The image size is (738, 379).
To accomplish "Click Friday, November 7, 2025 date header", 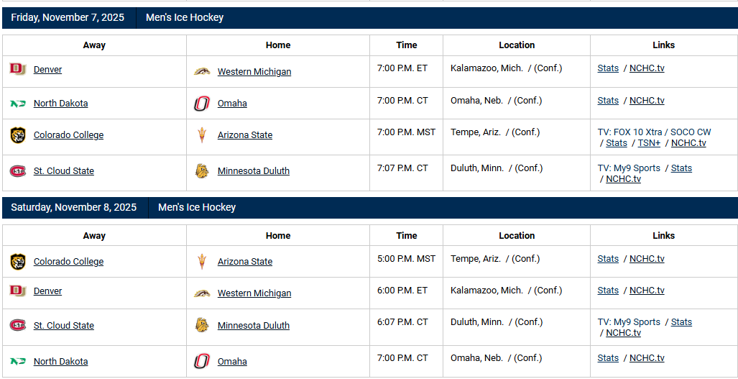I will coord(68,18).
